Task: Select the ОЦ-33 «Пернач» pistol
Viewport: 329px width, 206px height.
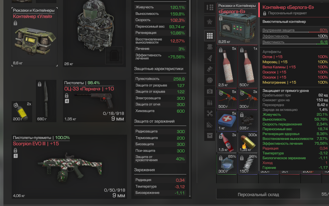Action: tap(94, 101)
